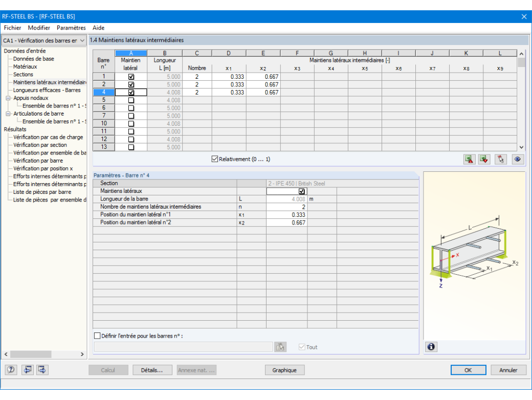532x400 pixels.
Task: Open Vérification par barre result
Action: (38, 161)
